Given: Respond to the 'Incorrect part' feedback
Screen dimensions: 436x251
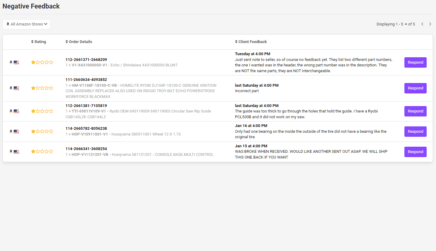Looking at the screenshot, I should click(x=415, y=88).
